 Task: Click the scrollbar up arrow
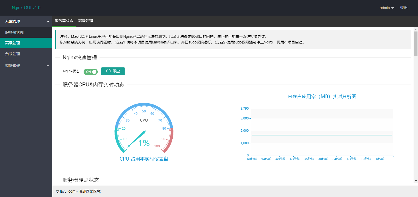(x=416, y=29)
